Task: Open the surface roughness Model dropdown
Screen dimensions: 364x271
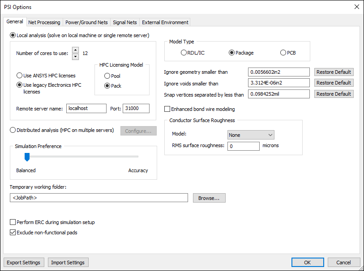Action: pos(251,135)
